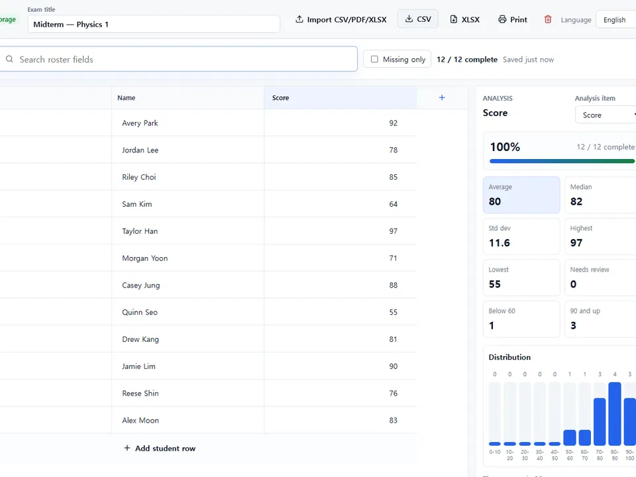Screen dimensions: 636x477
Task: Select the Score column header
Action: 341,98
